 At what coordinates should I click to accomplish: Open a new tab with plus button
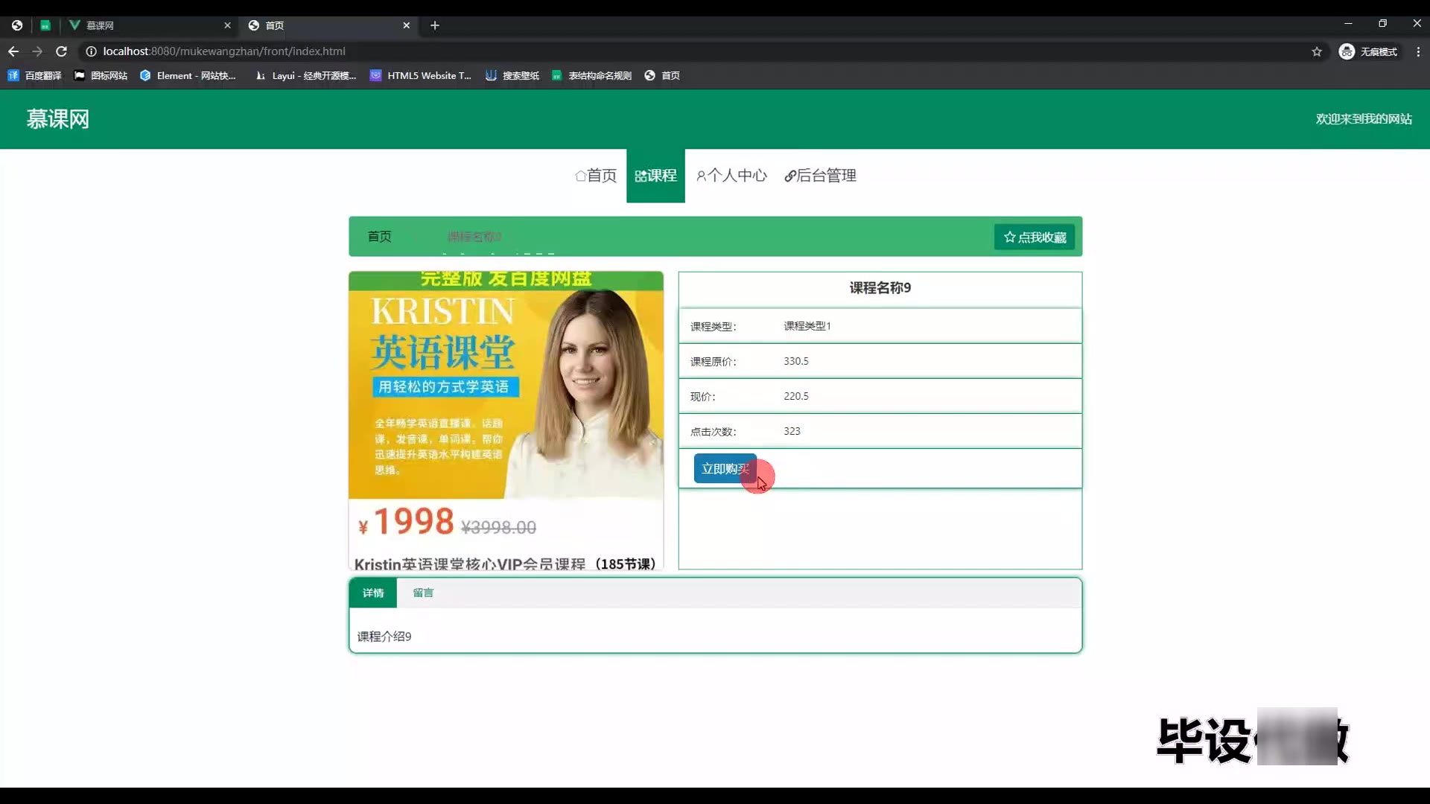point(435,25)
